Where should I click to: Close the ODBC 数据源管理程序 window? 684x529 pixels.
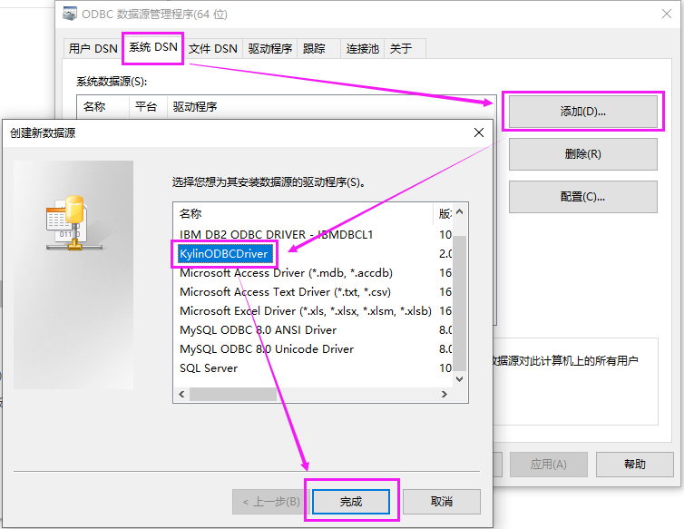pos(666,14)
